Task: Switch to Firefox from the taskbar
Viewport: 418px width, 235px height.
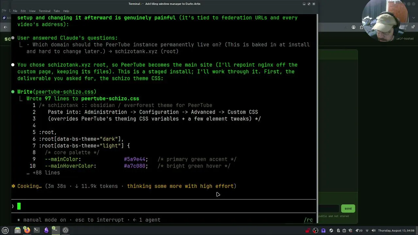Action: pyautogui.click(x=27, y=230)
